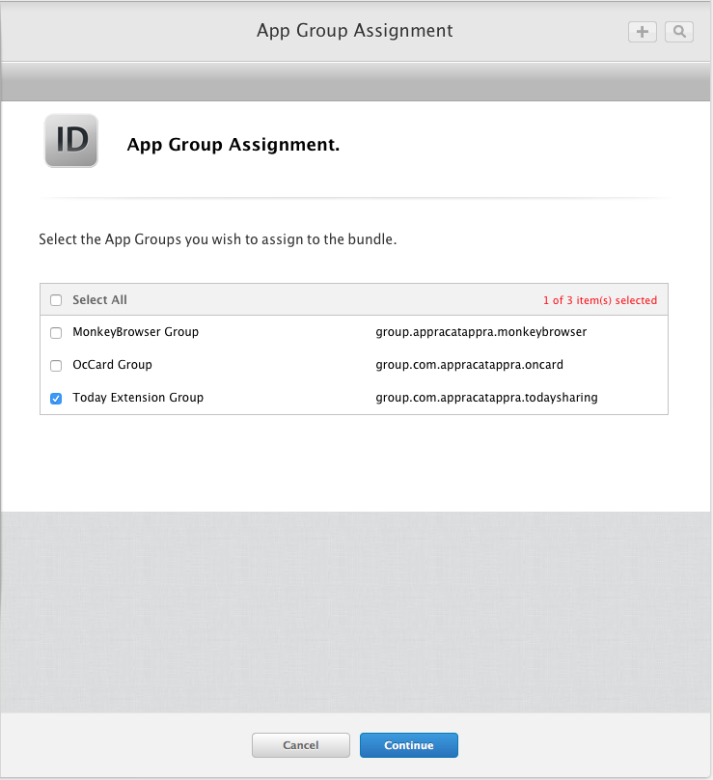Enable the OcCard Group checkbox
713x780 pixels.
[55, 365]
